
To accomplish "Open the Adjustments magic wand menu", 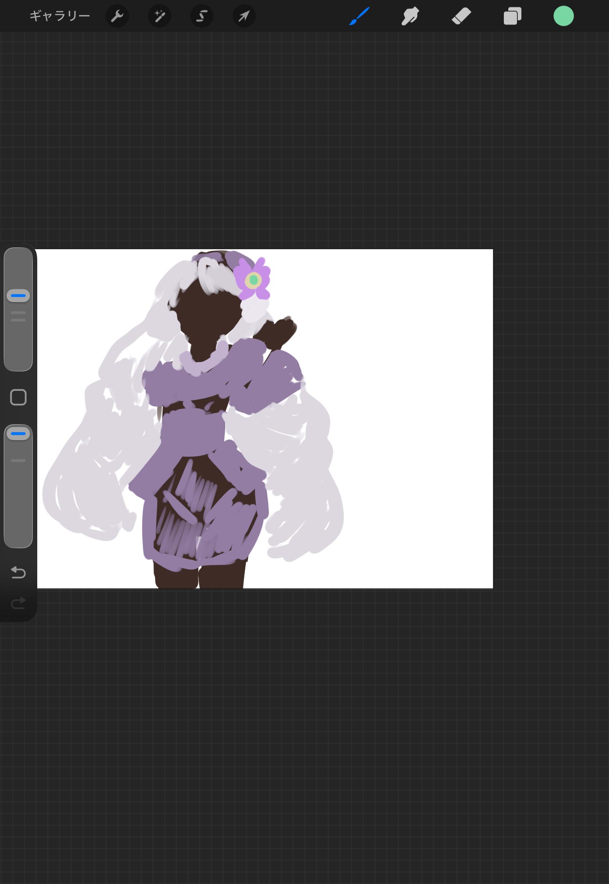I will point(160,16).
